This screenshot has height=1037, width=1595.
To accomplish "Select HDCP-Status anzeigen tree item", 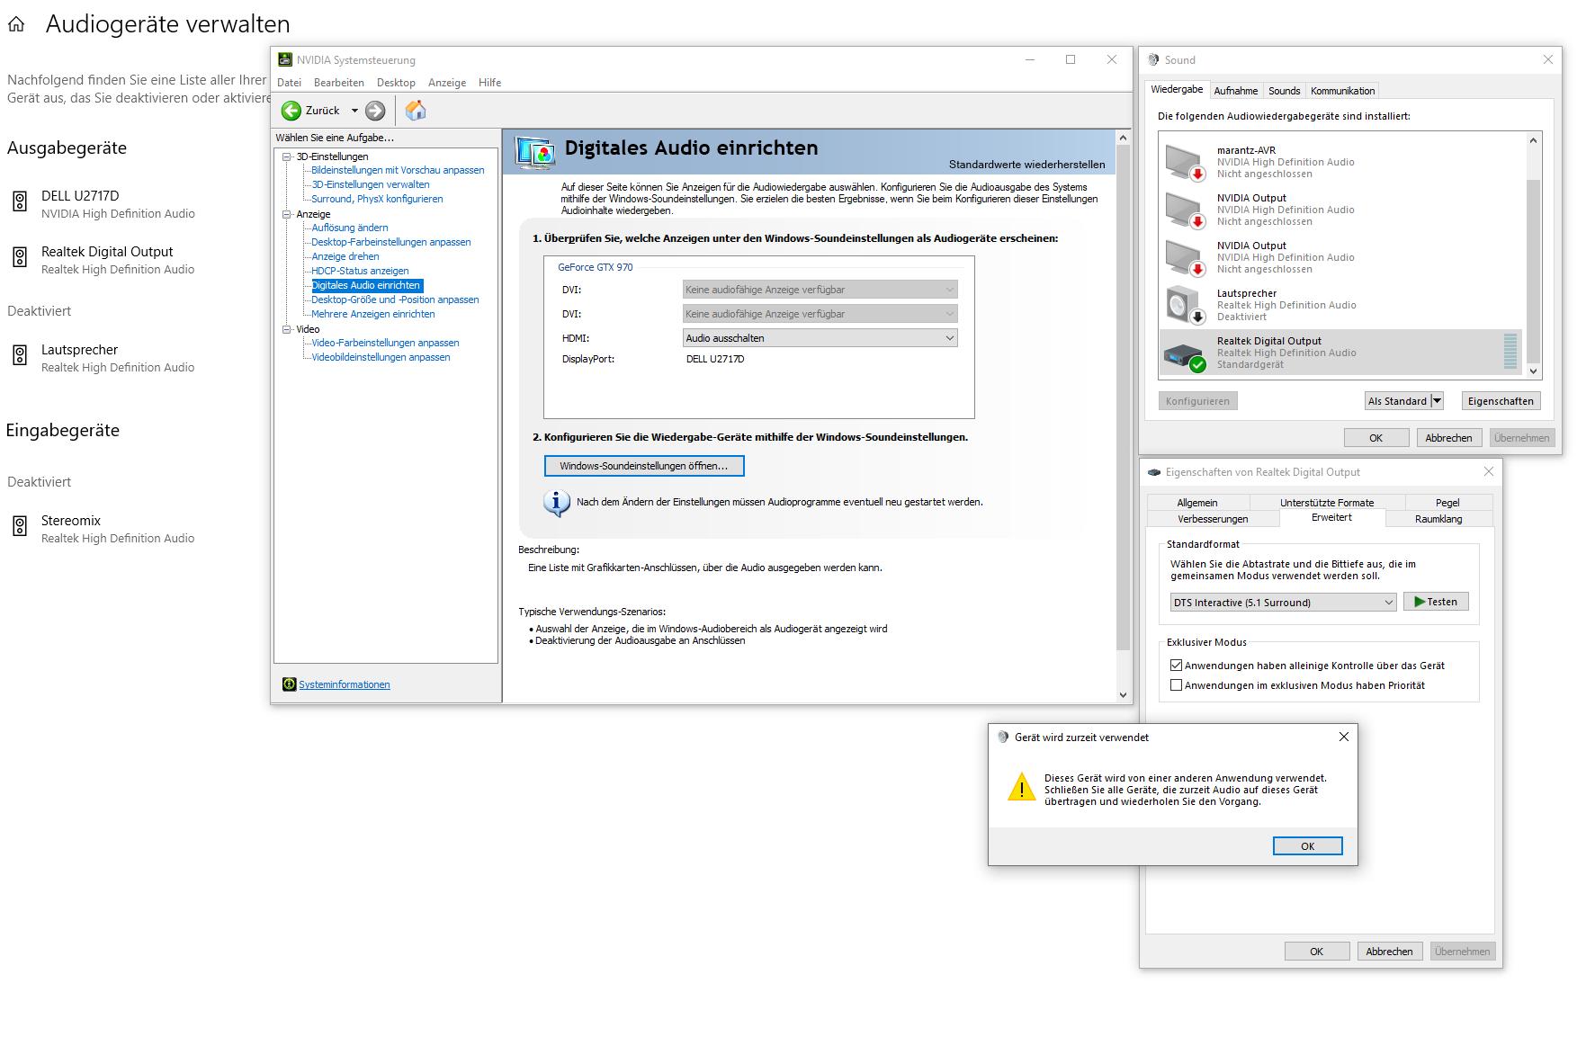I will tap(360, 271).
